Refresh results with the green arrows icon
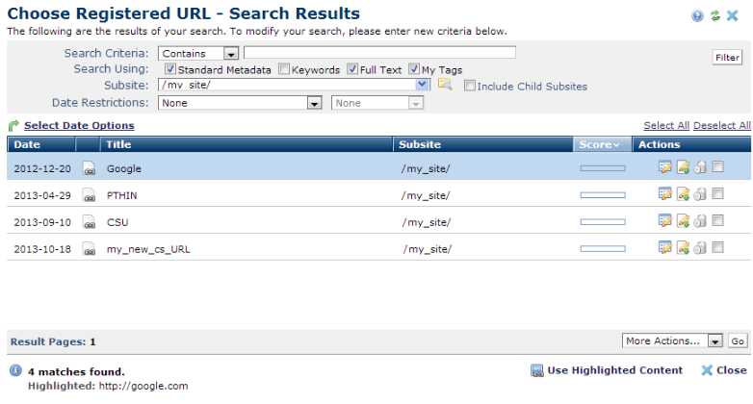 [x=714, y=16]
